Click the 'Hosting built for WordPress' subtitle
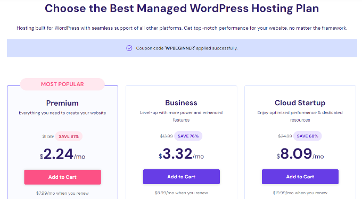The height and width of the screenshot is (199, 362). tap(182, 28)
